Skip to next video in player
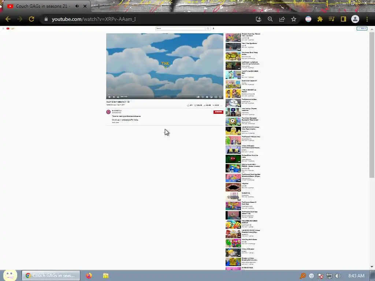The height and width of the screenshot is (281, 375). (114, 97)
